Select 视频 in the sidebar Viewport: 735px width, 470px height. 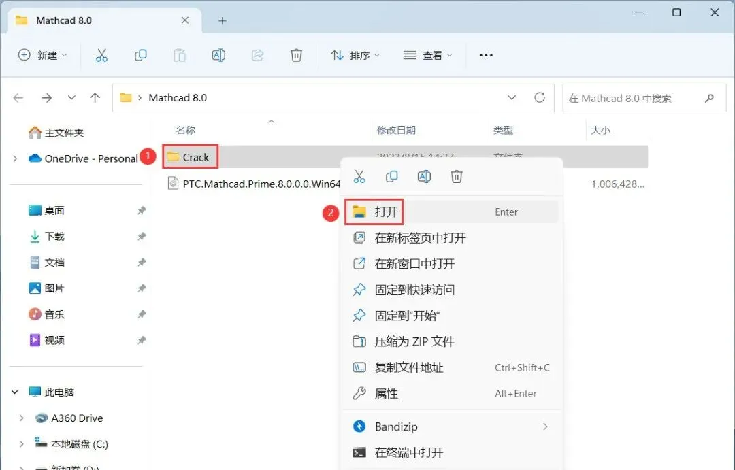click(47, 340)
